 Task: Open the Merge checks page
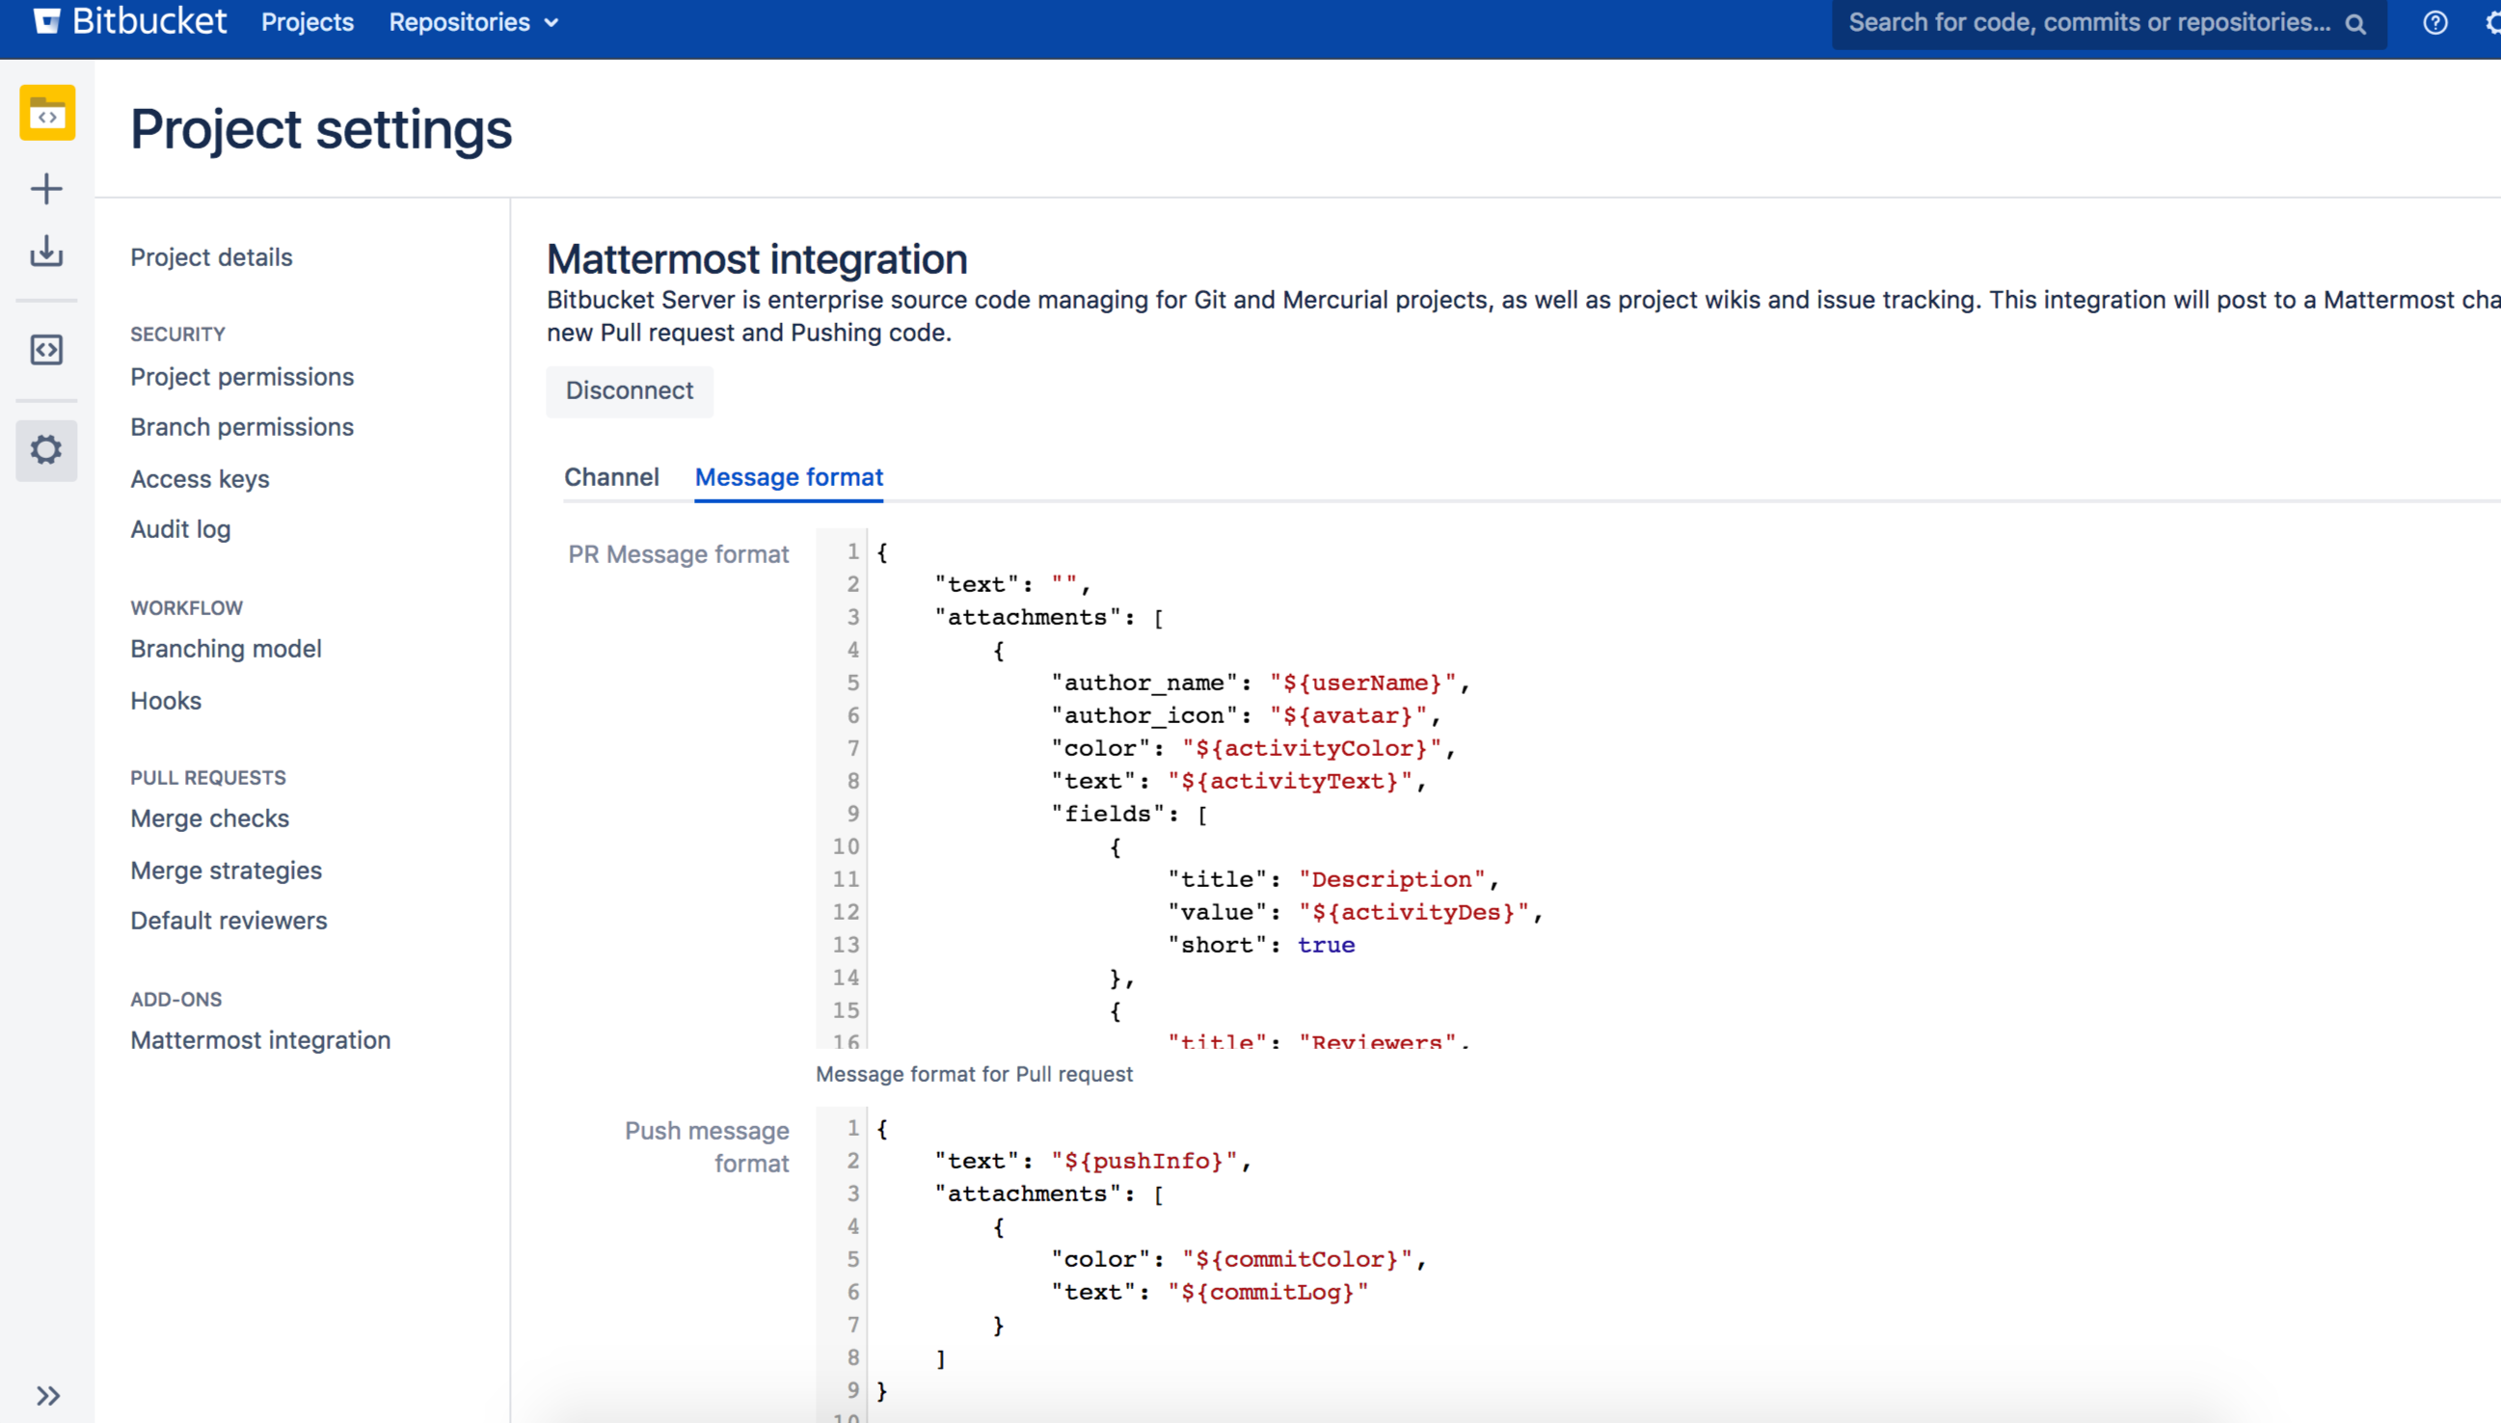[209, 818]
